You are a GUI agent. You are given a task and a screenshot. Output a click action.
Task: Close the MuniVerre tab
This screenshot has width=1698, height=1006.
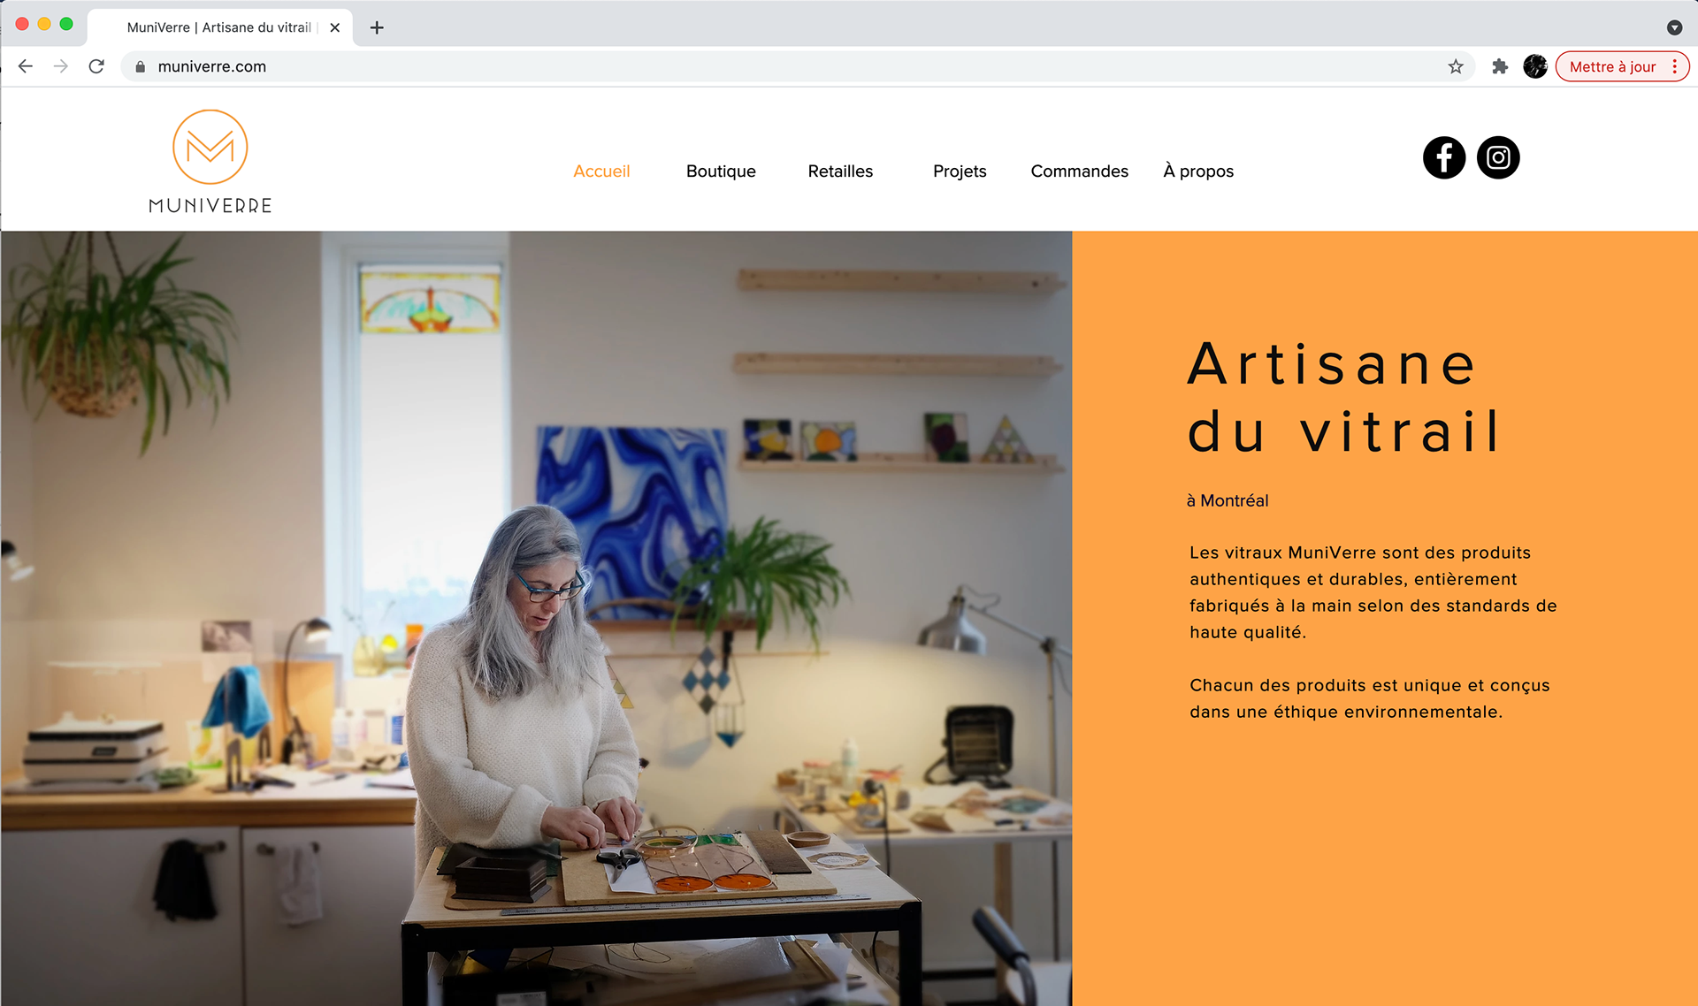(x=335, y=27)
